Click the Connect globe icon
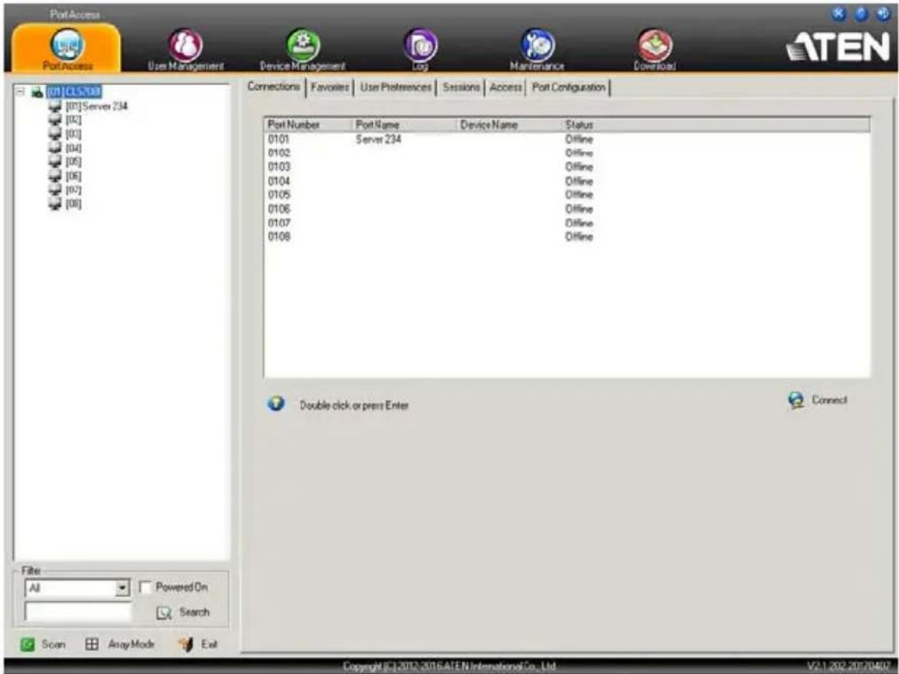The width and height of the screenshot is (899, 674). 796,400
